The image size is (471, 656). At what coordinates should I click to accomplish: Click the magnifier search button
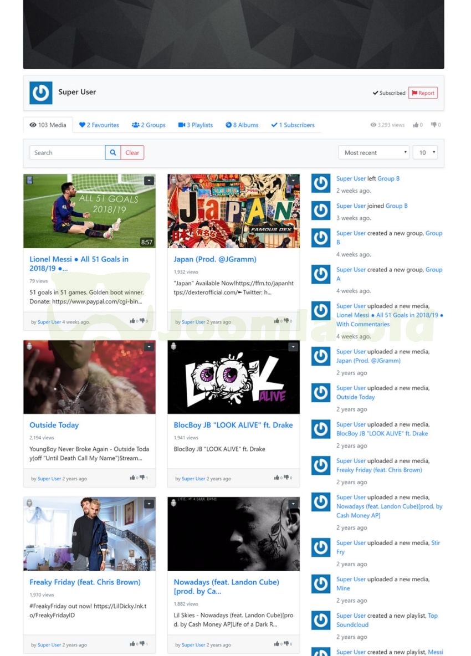[112, 153]
